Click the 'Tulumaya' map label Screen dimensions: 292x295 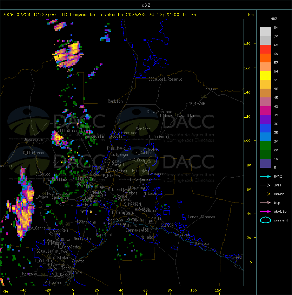pos(120,155)
